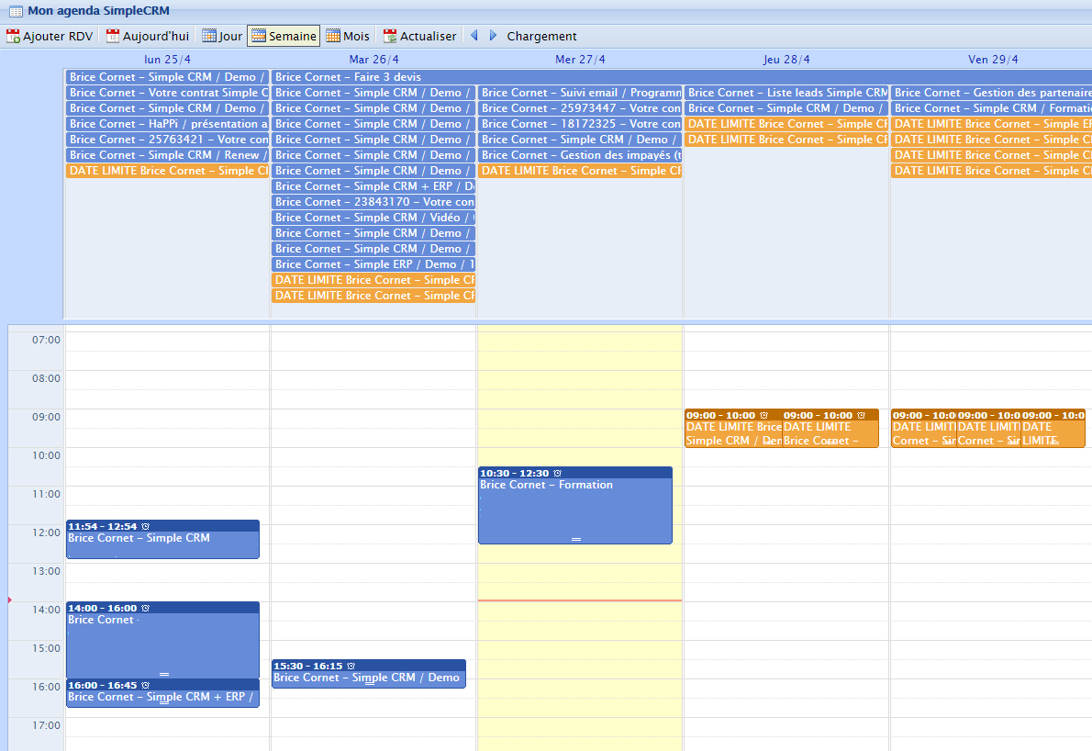Open Wednesday's orange DATE LIMITE all-day event
The width and height of the screenshot is (1092, 751).
580,171
